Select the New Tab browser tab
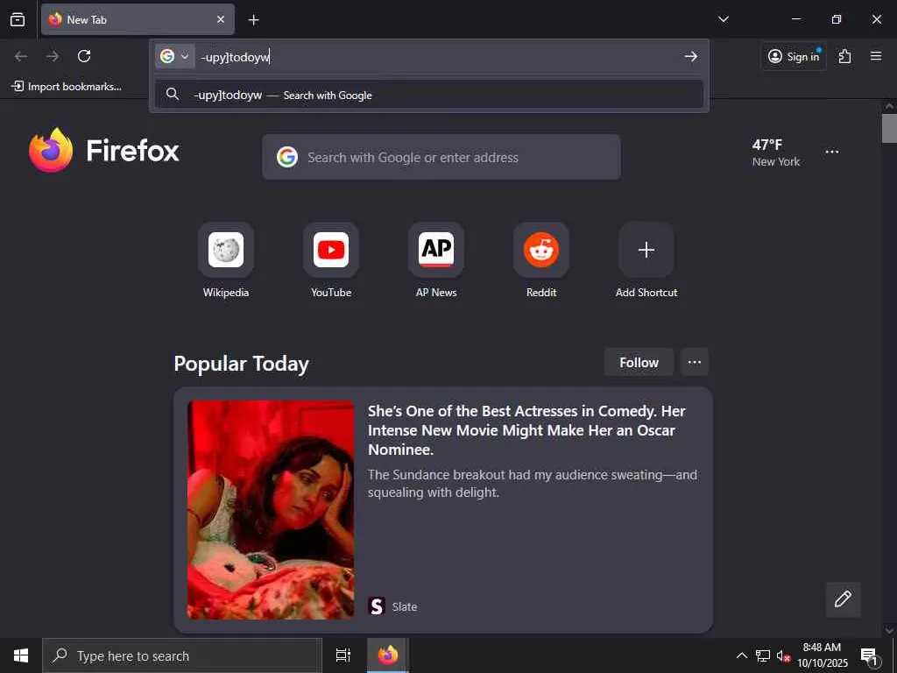This screenshot has width=897, height=673. tap(138, 19)
